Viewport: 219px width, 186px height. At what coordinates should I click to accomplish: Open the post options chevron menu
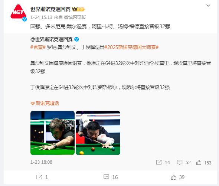[208, 6]
